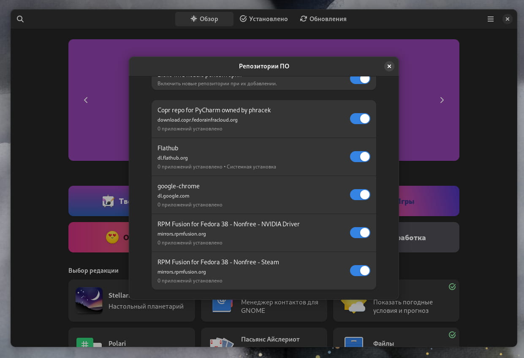Show next banner with right arrow
Viewport: 524px width, 358px height.
442,100
